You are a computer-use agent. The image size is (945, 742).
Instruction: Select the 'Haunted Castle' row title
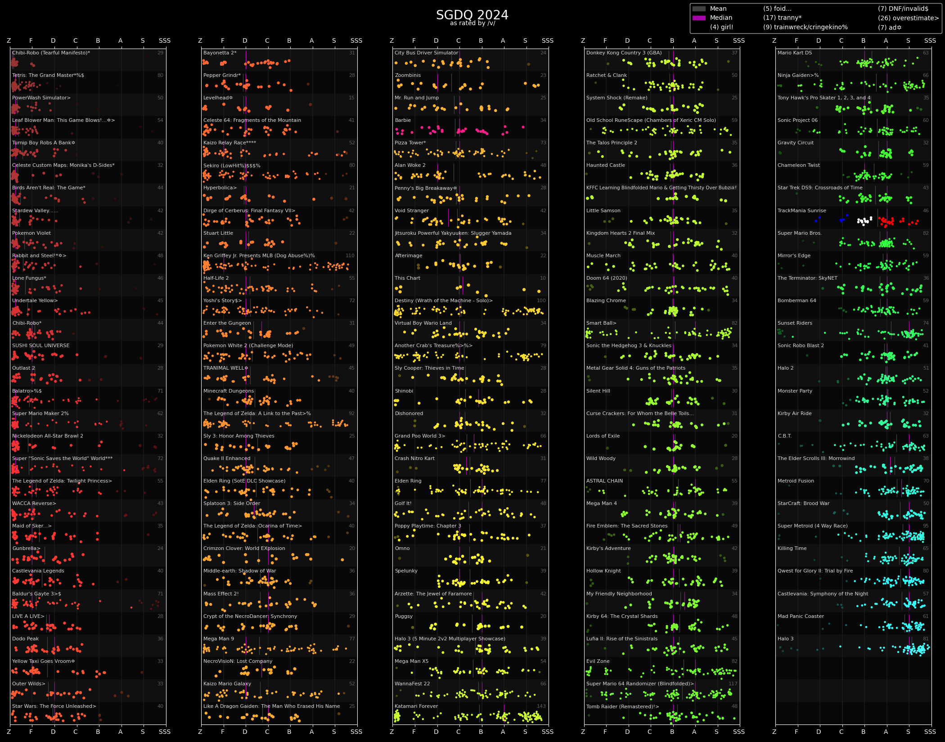click(x=606, y=165)
